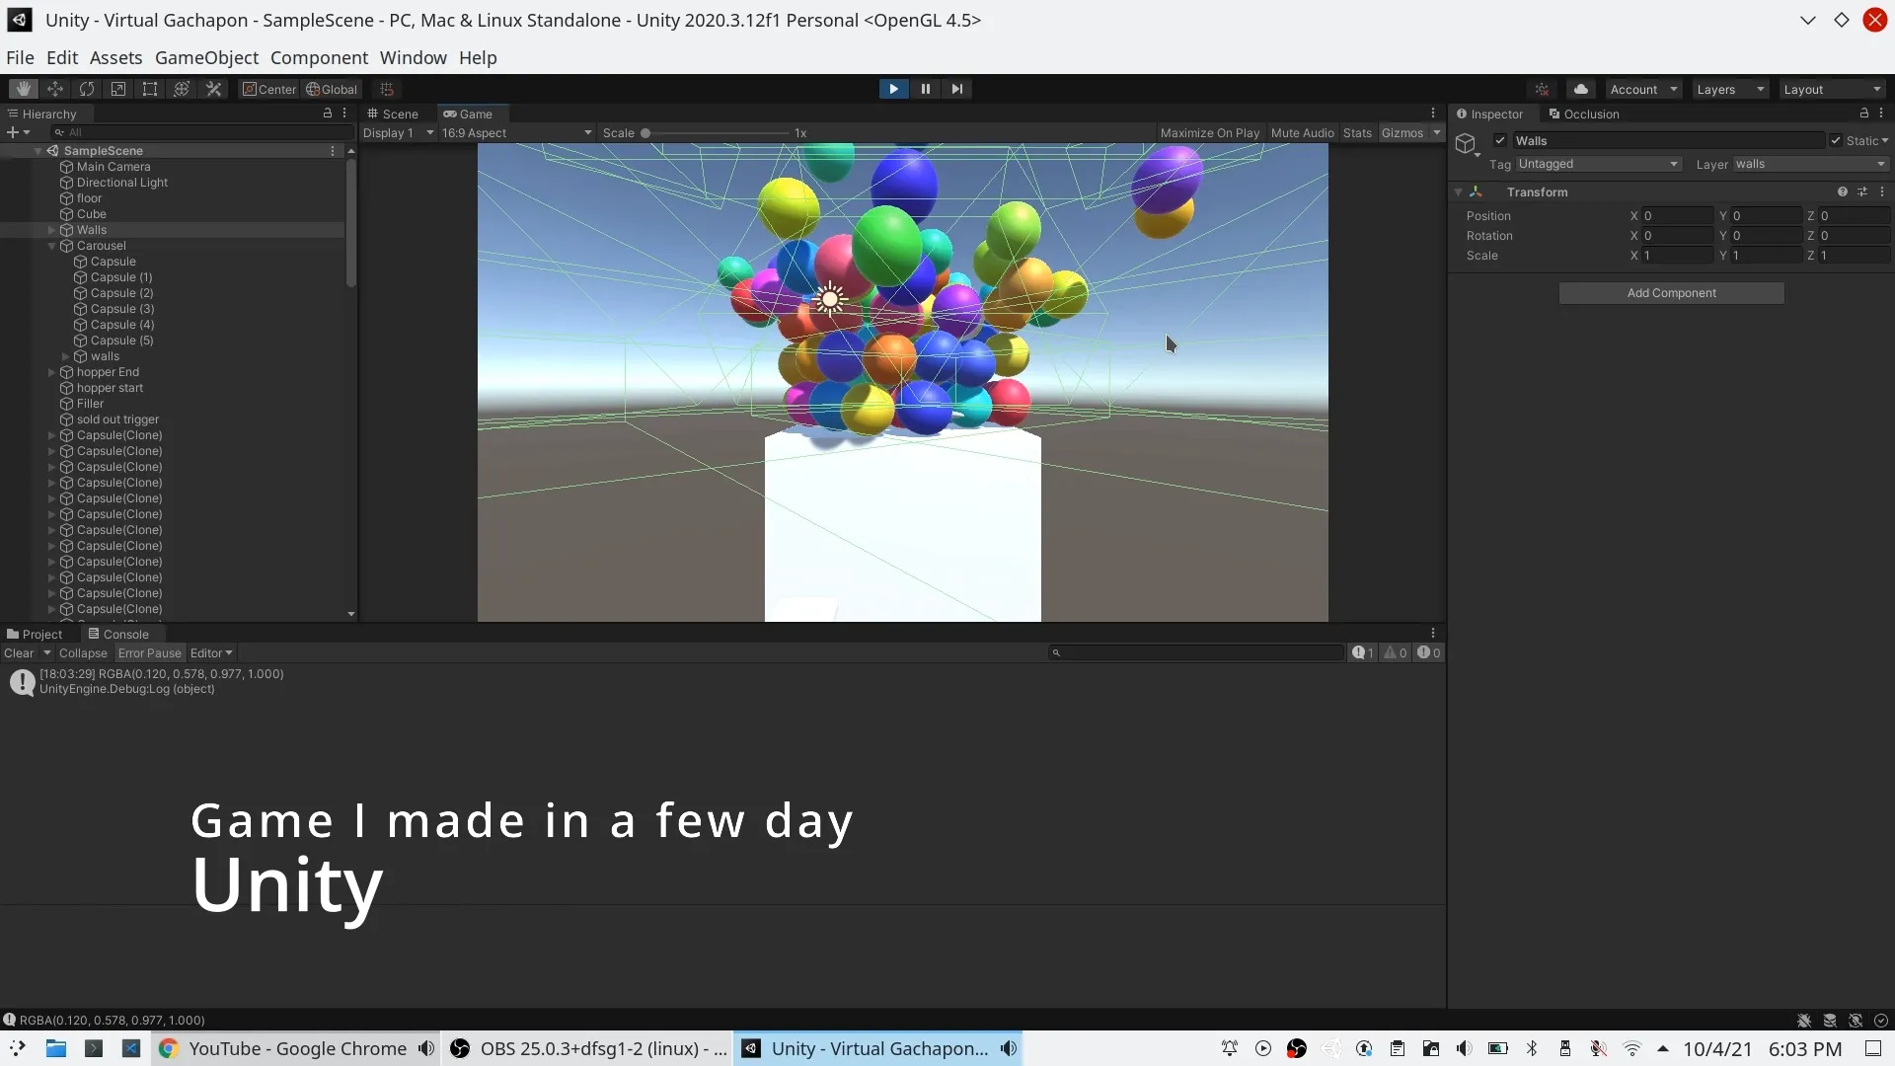
Task: Open the Window menu item
Action: pos(414,57)
